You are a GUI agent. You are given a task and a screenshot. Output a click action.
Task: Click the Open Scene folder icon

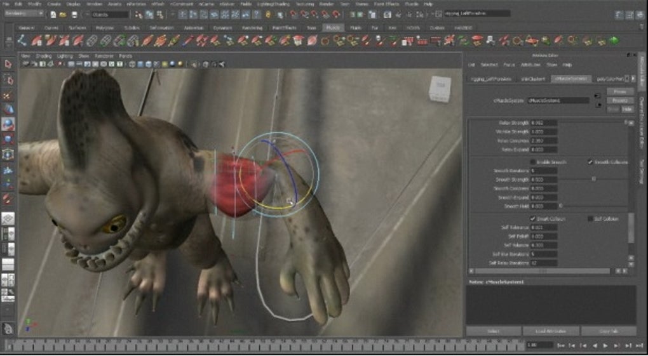coord(63,15)
